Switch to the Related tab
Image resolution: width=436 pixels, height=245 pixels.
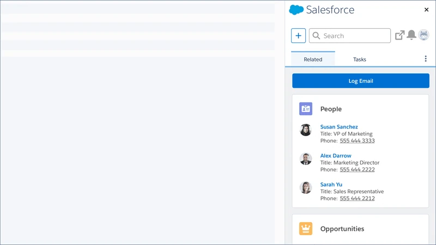313,59
